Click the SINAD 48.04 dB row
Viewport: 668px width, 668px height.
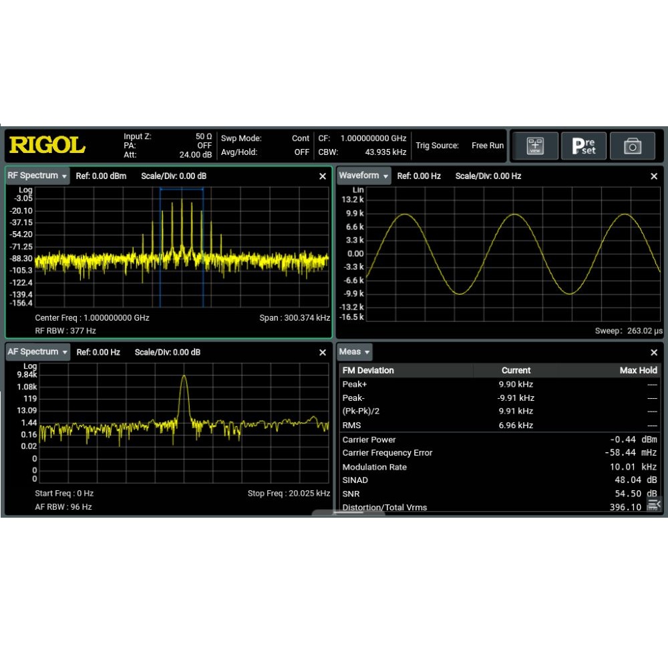(x=500, y=480)
